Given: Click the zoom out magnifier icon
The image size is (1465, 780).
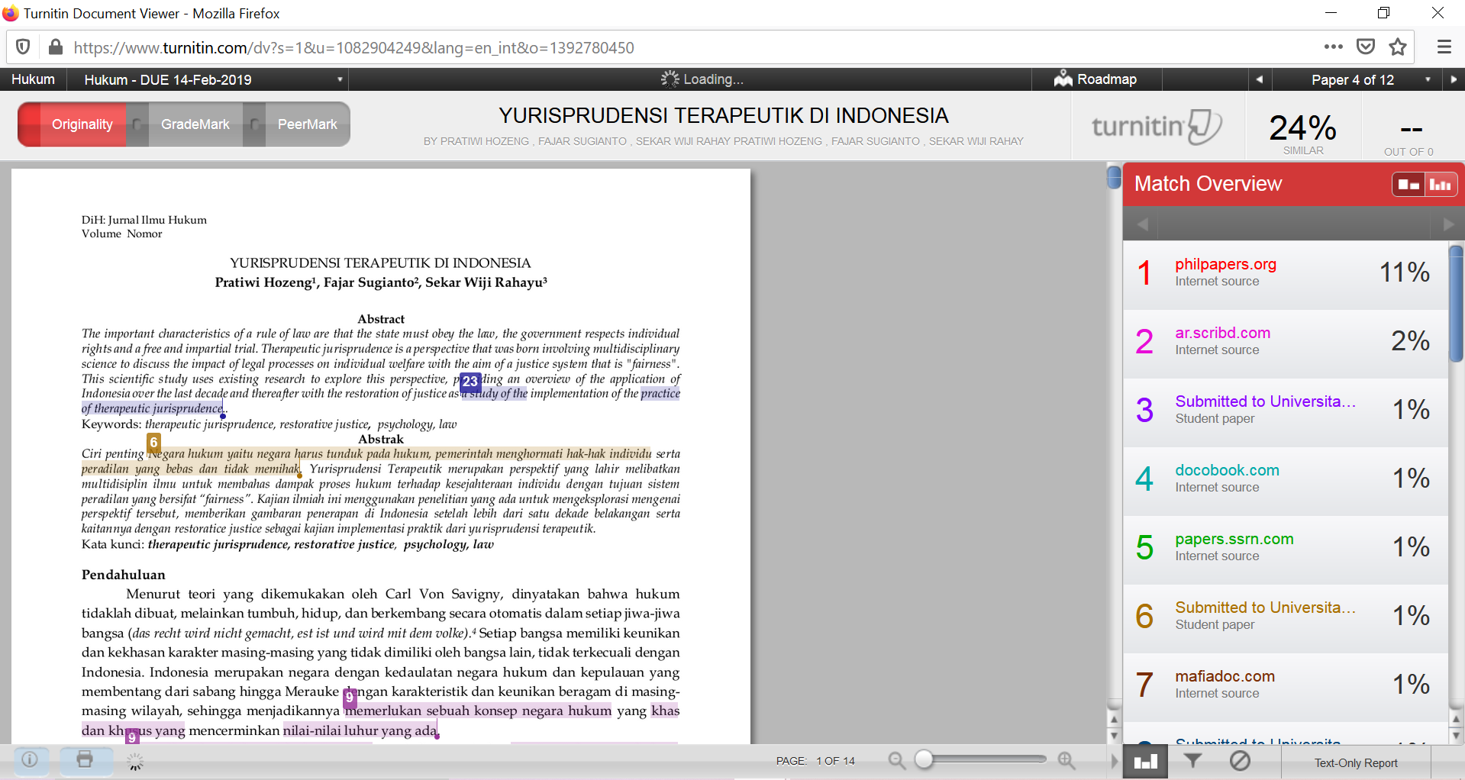Looking at the screenshot, I should tap(896, 760).
